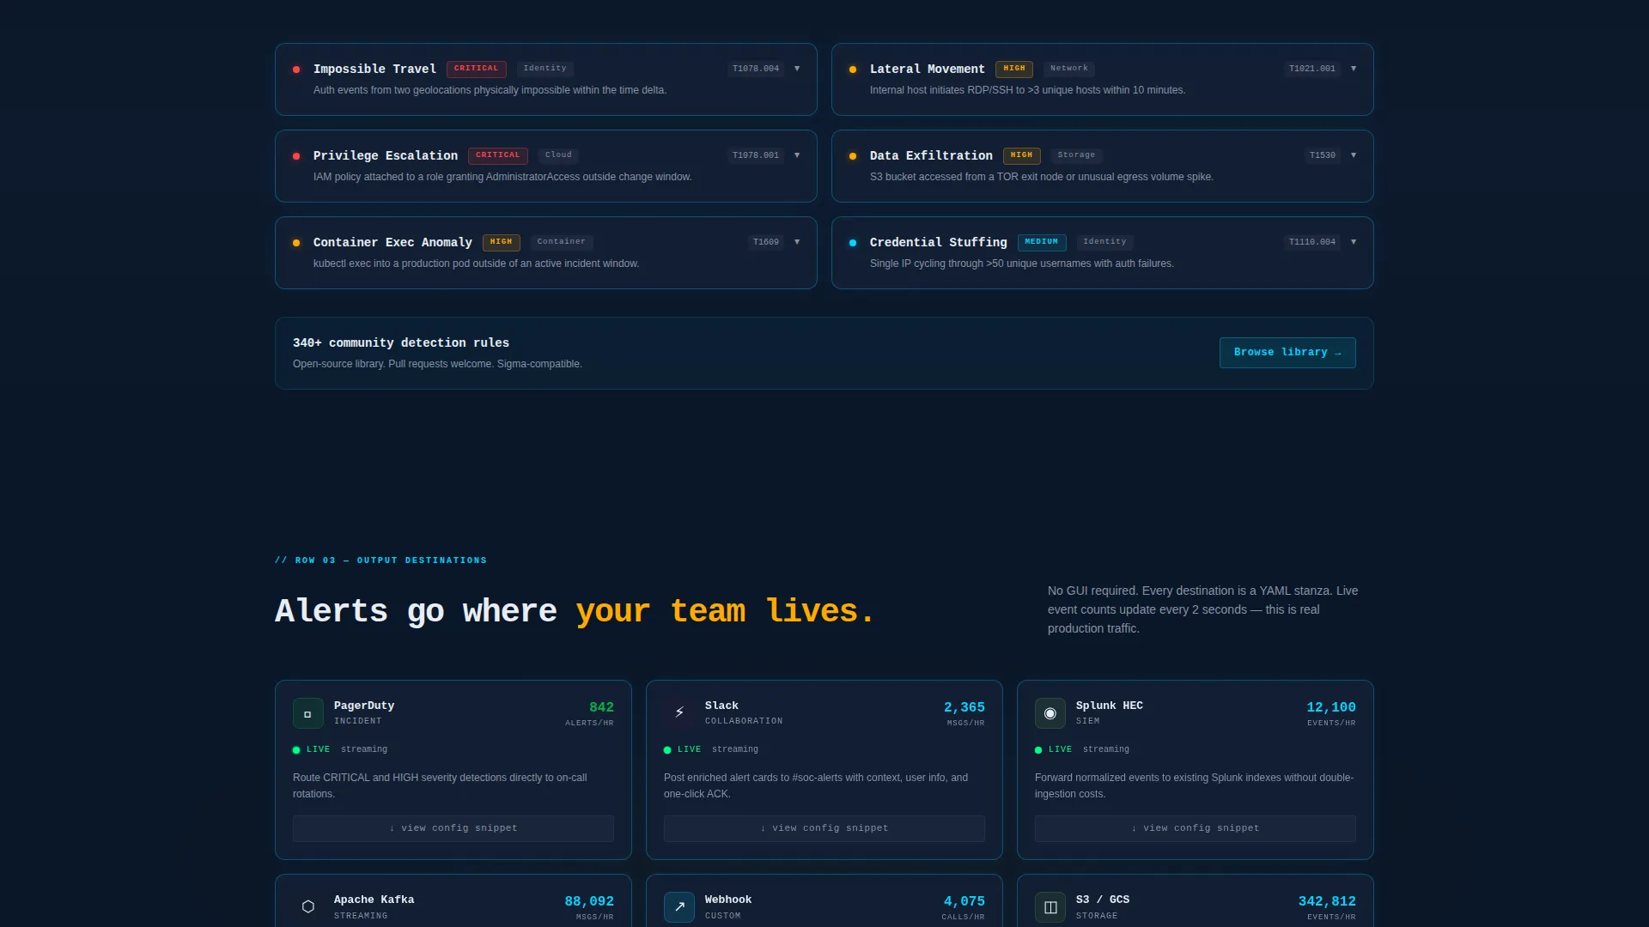Click the Slack 2,365 msgs counter
Image resolution: width=1649 pixels, height=927 pixels.
coord(964,707)
